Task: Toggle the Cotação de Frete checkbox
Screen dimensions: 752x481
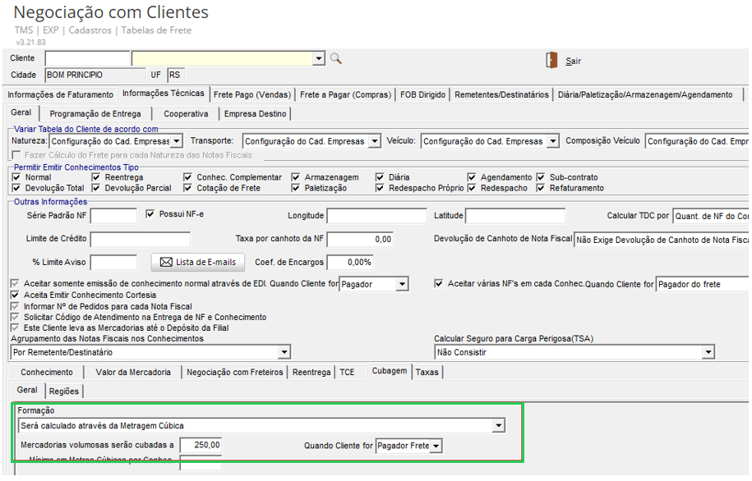Action: (x=187, y=188)
